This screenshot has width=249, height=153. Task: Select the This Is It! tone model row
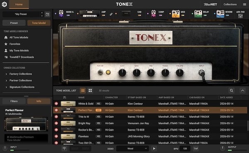(x=150, y=117)
